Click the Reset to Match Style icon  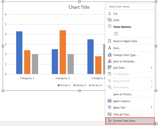coord(110,41)
